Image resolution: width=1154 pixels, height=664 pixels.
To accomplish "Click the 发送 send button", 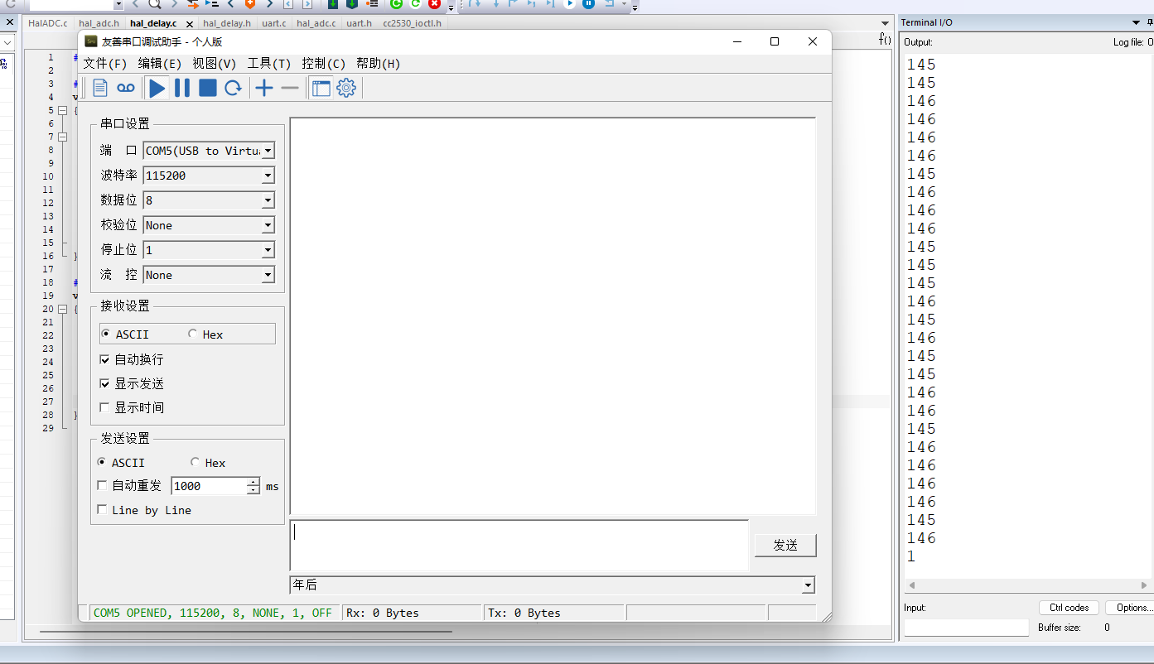I will pyautogui.click(x=785, y=545).
